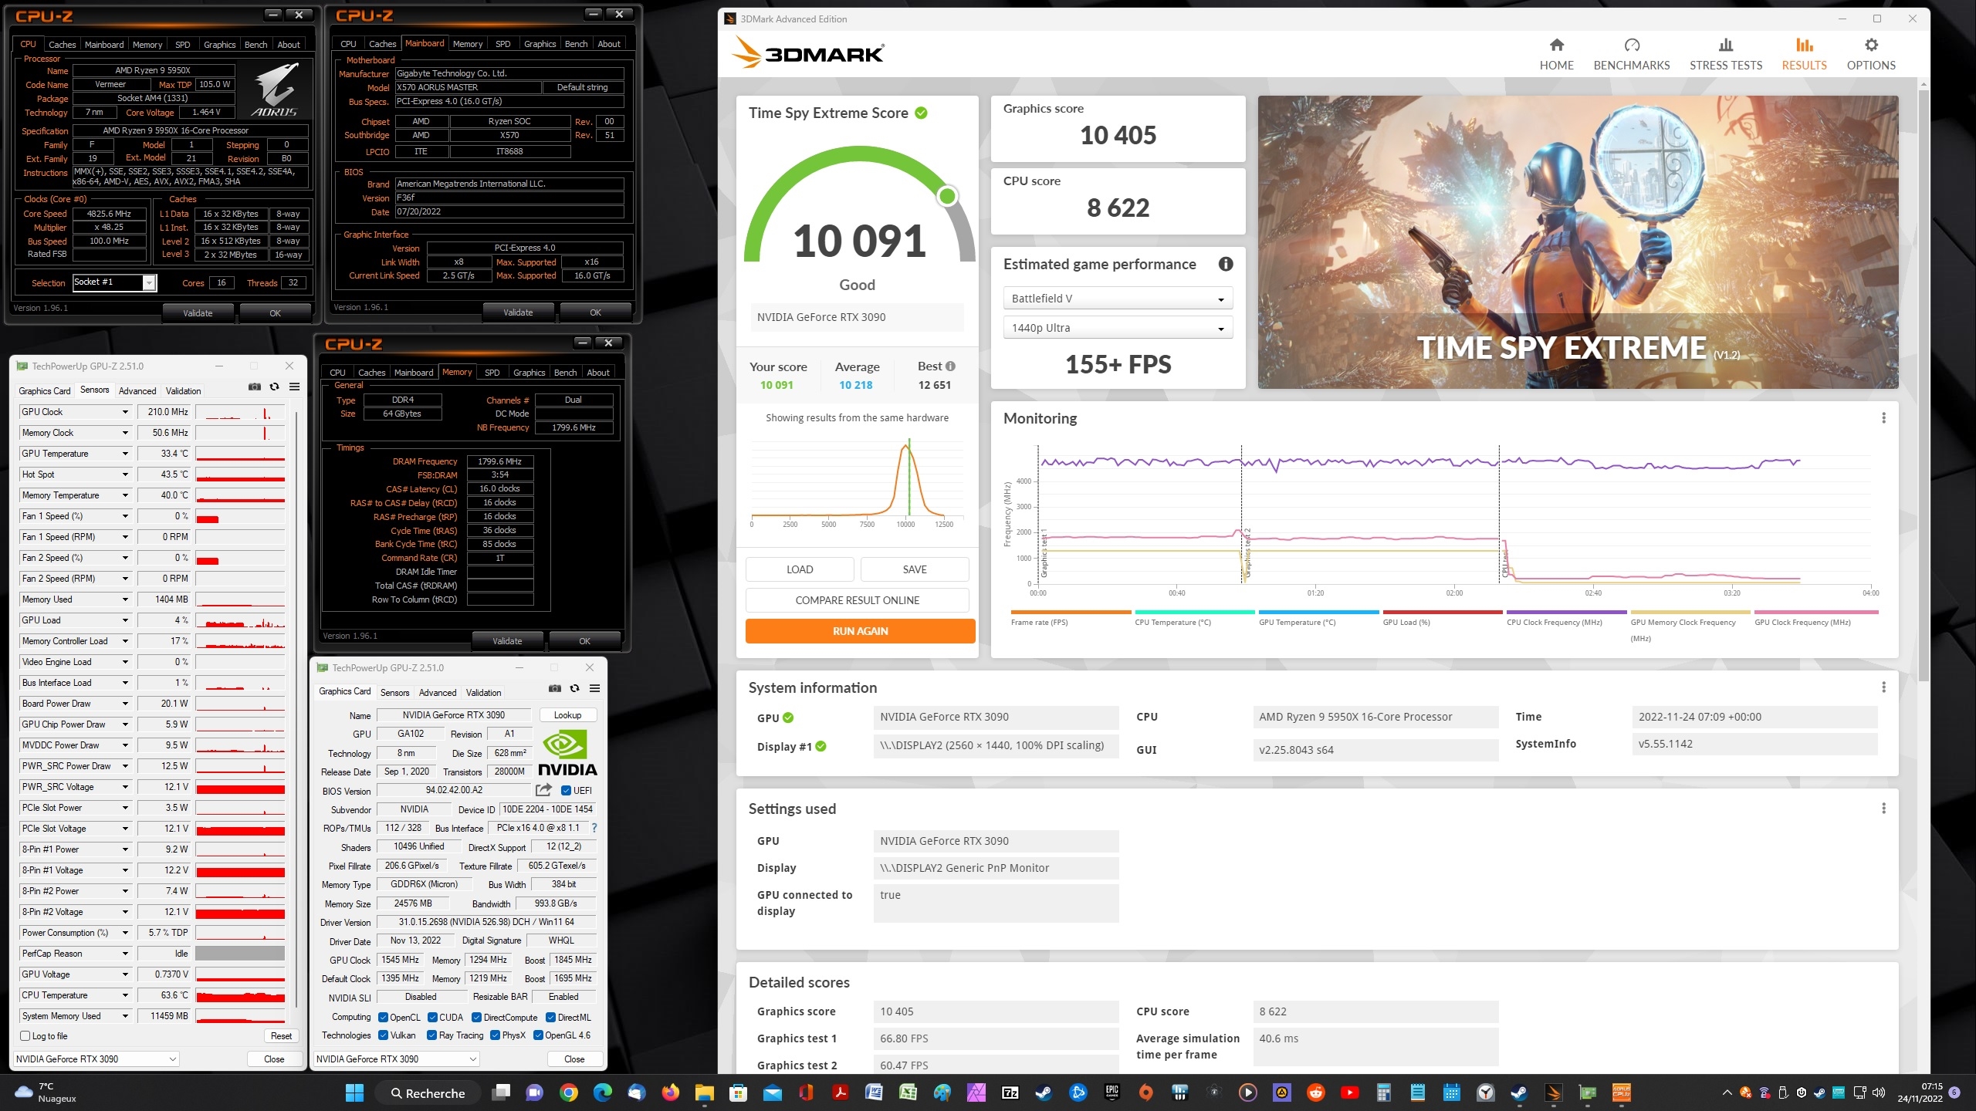Image resolution: width=1976 pixels, height=1111 pixels.
Task: Open the Advanced tab in the GPU-Z Sensors window
Action: click(137, 391)
